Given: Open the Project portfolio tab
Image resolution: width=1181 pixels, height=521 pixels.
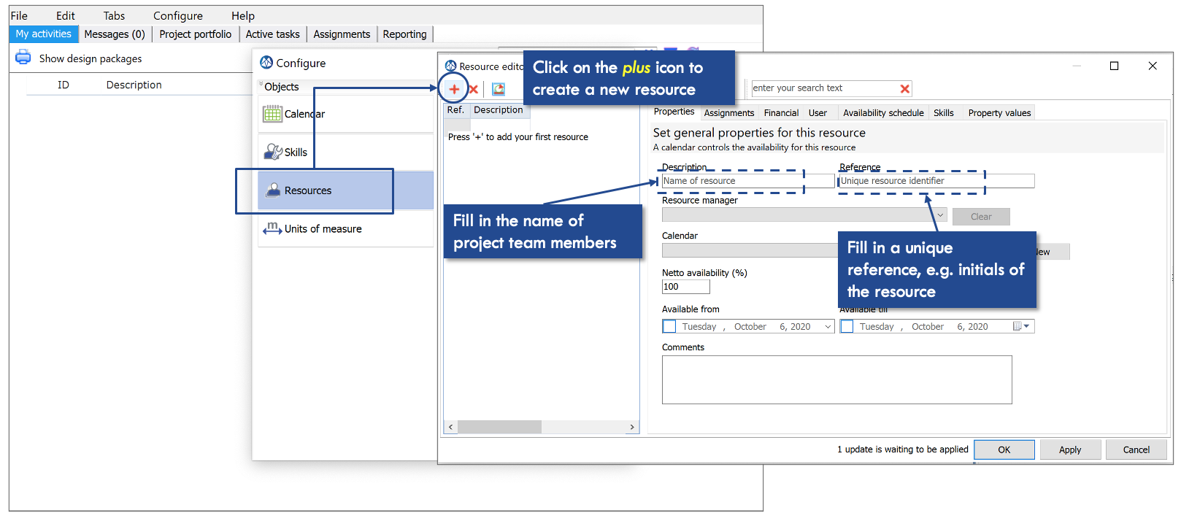Looking at the screenshot, I should click(196, 34).
